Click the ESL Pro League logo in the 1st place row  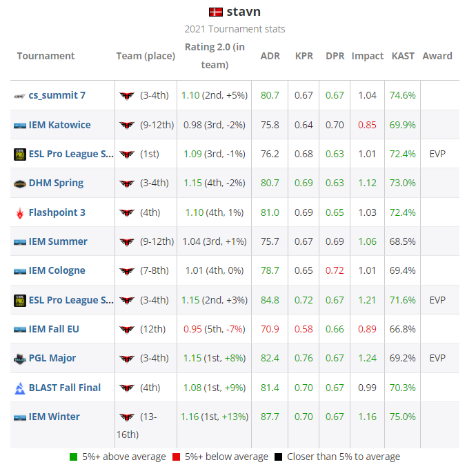[x=20, y=154]
